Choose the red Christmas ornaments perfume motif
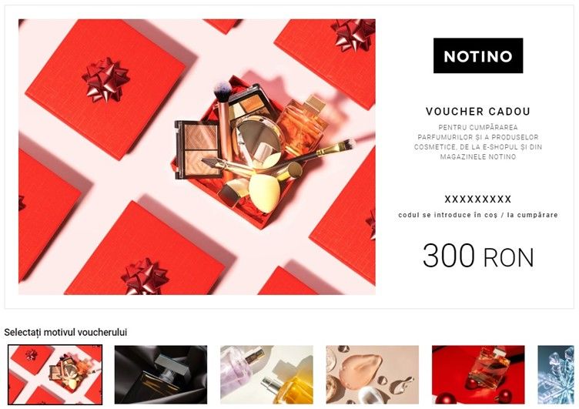Screen dimensions: 579x409 [x=478, y=374]
